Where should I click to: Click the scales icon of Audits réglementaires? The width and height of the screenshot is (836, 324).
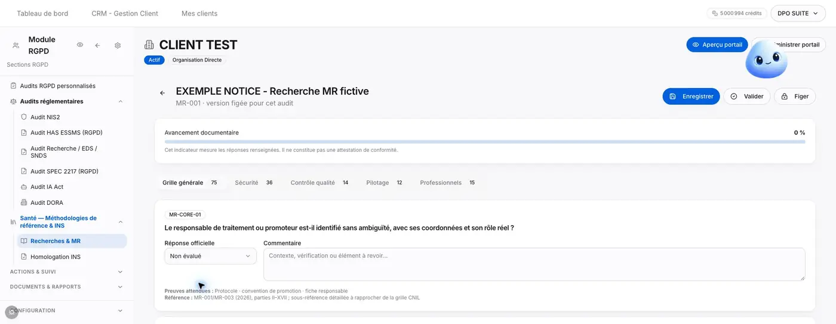13,101
